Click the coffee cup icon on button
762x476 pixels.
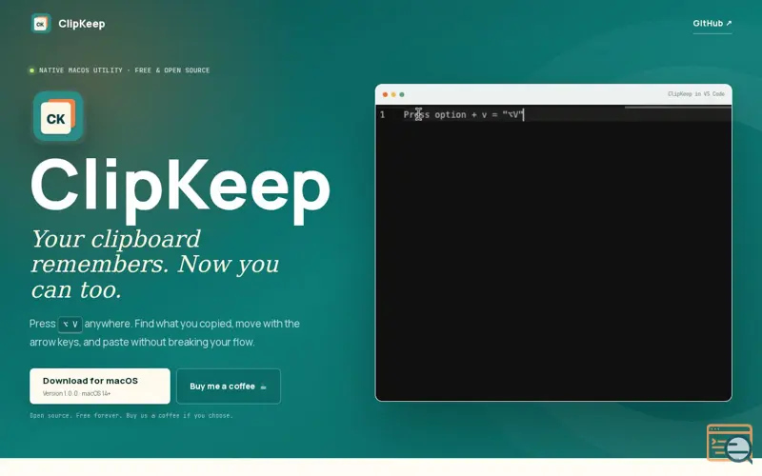tap(264, 387)
